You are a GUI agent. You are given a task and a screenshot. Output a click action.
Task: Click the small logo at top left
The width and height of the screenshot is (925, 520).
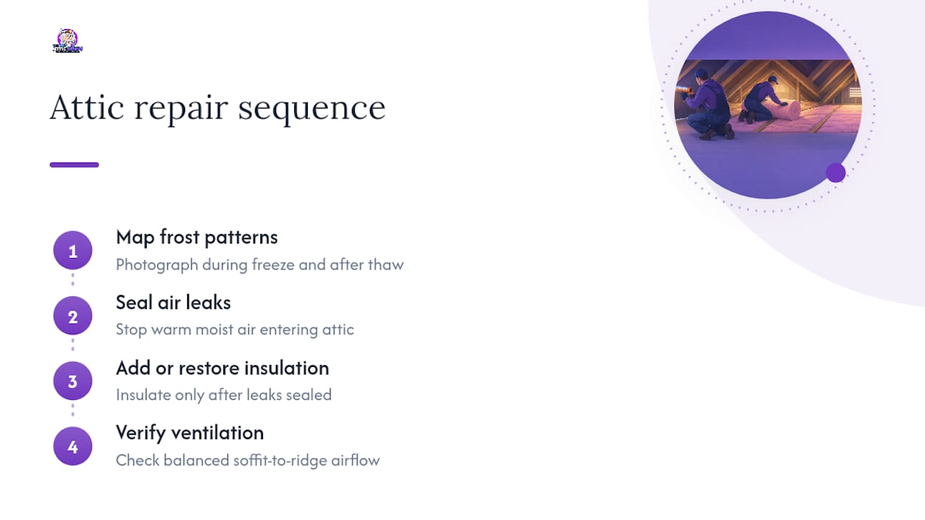click(x=67, y=41)
